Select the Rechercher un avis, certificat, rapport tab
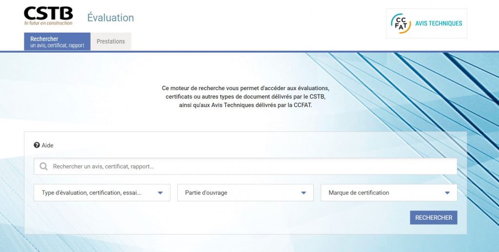Image resolution: width=499 pixels, height=252 pixels. 57,42
